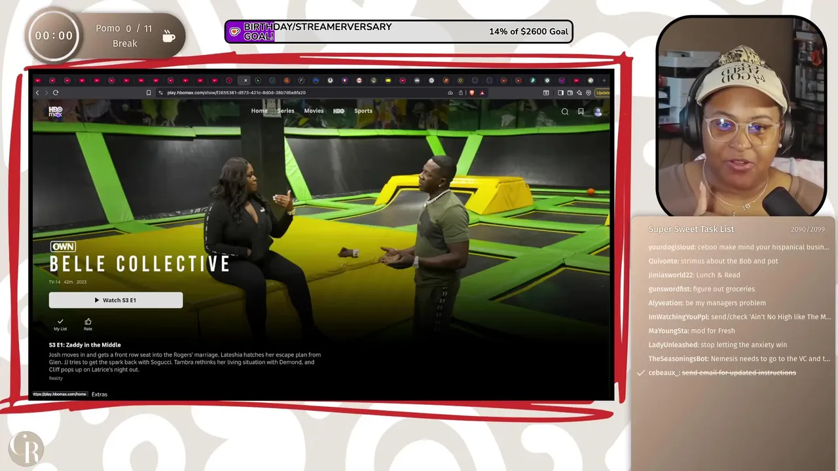Open HBO Max search magnifier
Image resolution: width=838 pixels, height=471 pixels.
[x=565, y=112]
